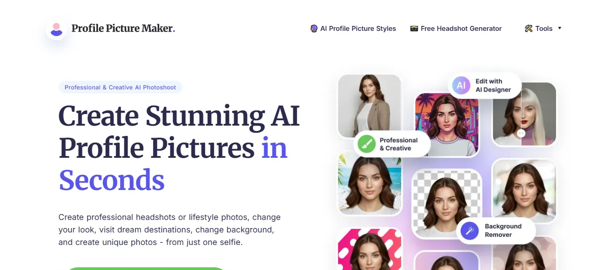Click the Profile Picture Maker site title

(x=123, y=28)
